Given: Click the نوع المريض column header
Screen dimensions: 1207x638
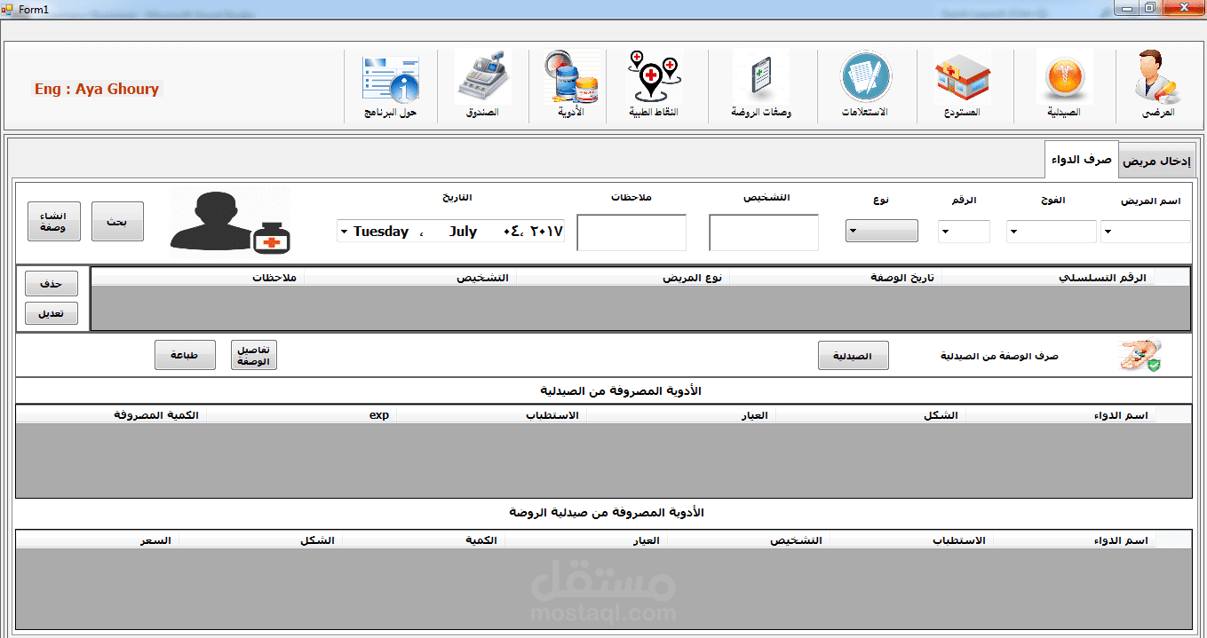Looking at the screenshot, I should tap(623, 278).
